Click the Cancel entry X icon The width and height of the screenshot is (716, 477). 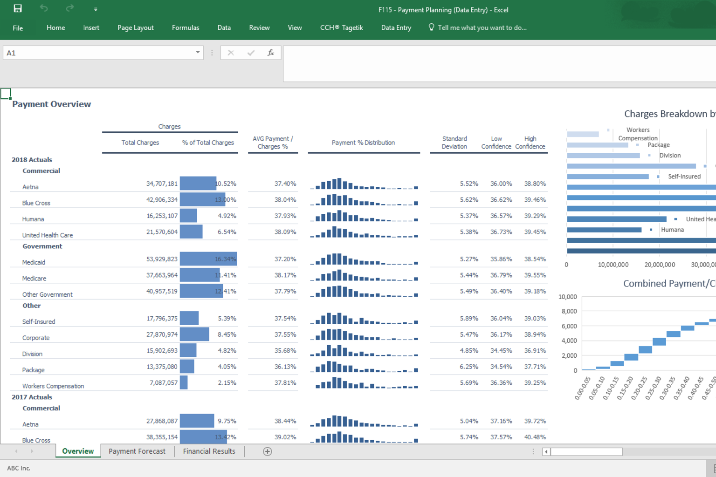point(231,53)
